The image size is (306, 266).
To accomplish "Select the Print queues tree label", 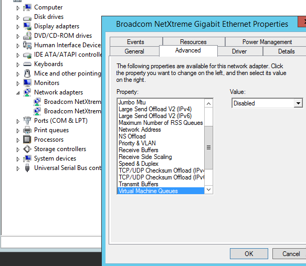I will [51, 130].
